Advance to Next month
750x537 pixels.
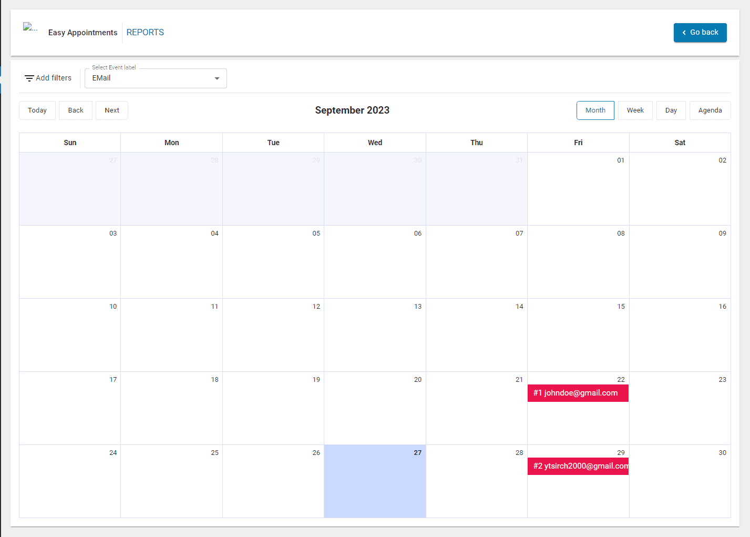tap(112, 110)
